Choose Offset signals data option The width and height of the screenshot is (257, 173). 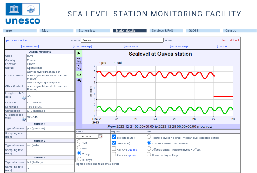coord(148,149)
